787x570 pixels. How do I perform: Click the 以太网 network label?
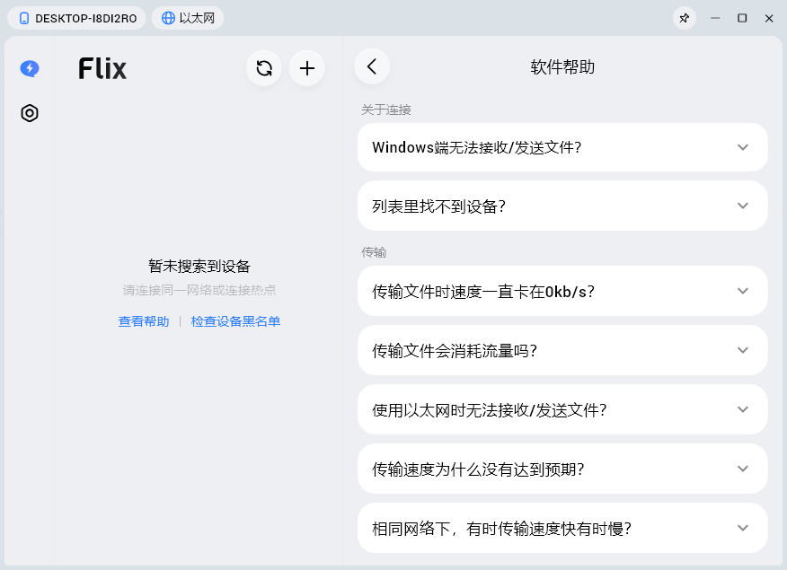[x=197, y=19]
